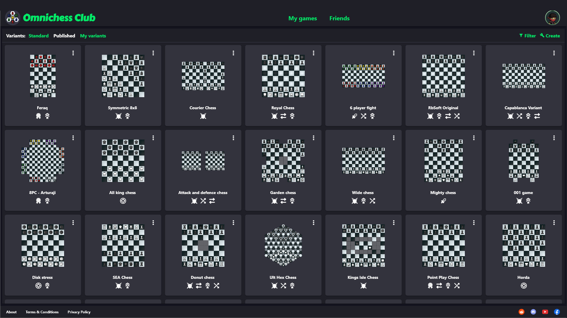
Task: Open My games navigation link
Action: coord(303,18)
